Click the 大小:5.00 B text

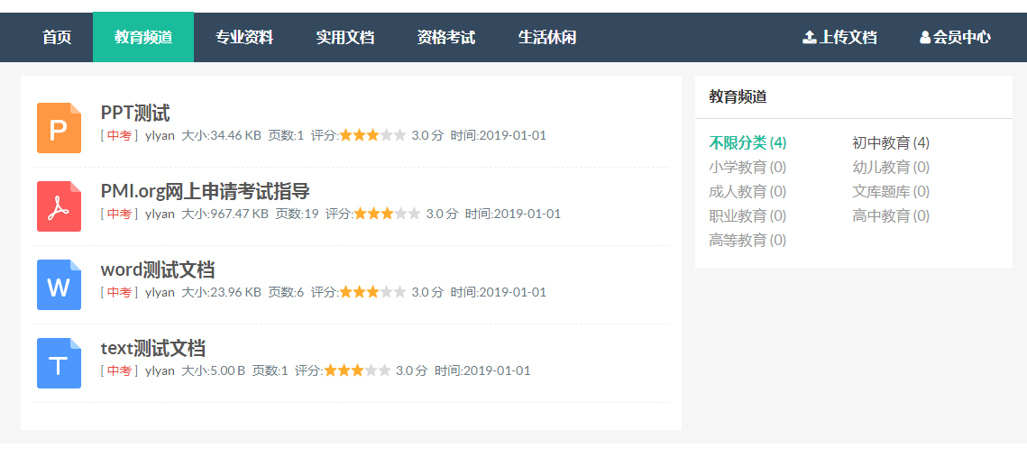[x=214, y=370]
